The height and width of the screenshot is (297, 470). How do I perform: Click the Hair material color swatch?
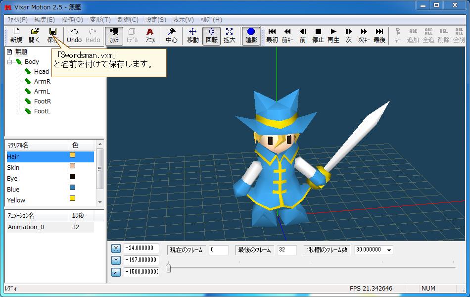(x=72, y=155)
